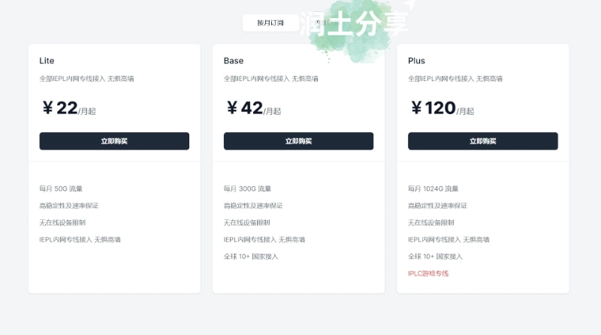Select the Lite plan title

pyautogui.click(x=47, y=61)
